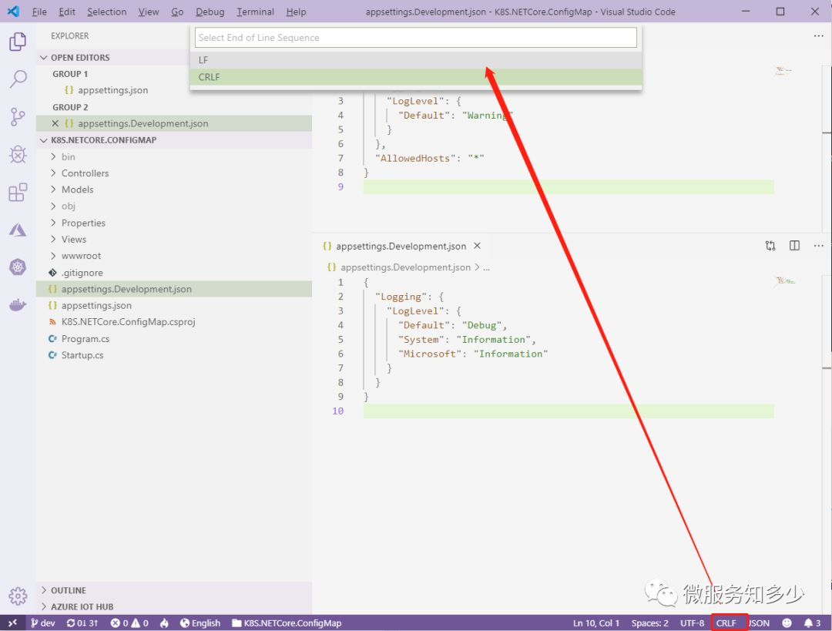The height and width of the screenshot is (631, 832).
Task: Open notifications bell in status bar
Action: coord(813,623)
